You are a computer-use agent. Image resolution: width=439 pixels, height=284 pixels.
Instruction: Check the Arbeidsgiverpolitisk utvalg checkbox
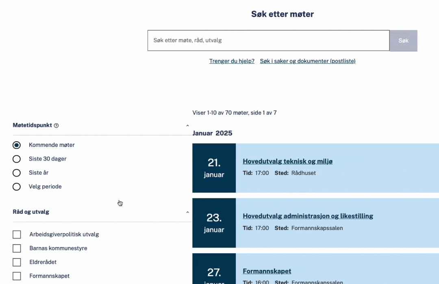click(17, 235)
